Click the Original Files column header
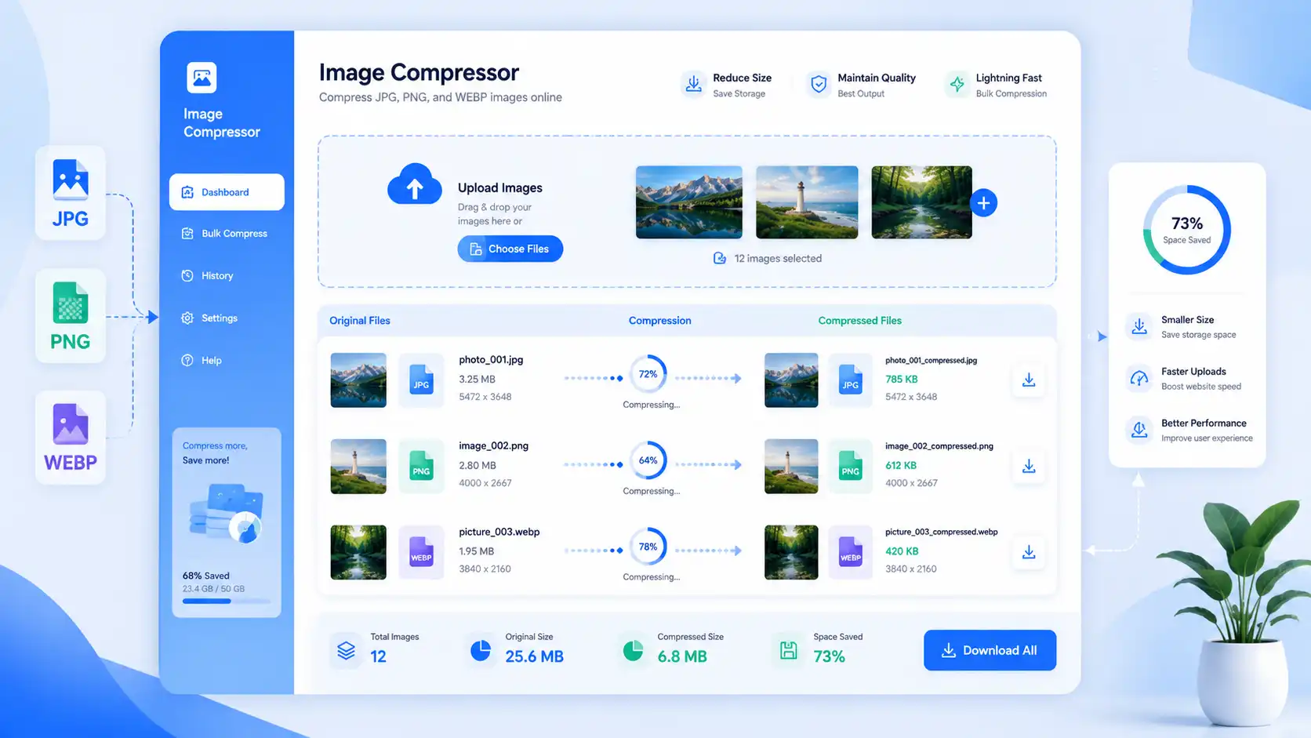 360,321
